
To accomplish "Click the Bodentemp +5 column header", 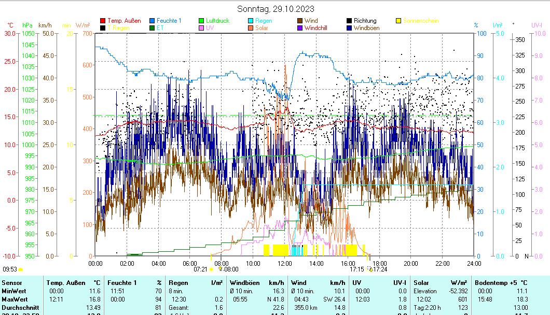I will click(x=494, y=283).
